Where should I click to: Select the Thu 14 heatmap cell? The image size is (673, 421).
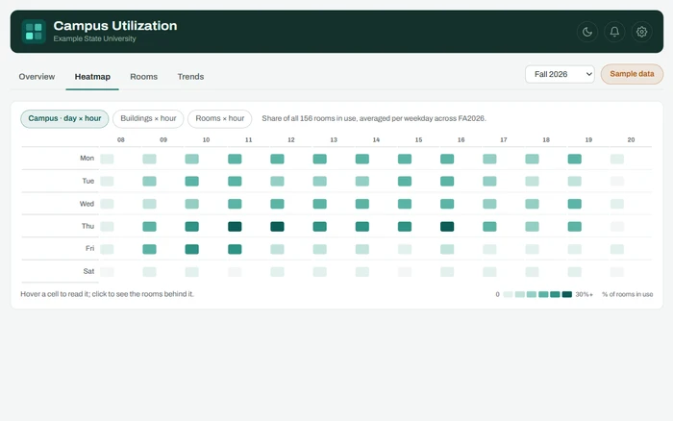point(362,226)
